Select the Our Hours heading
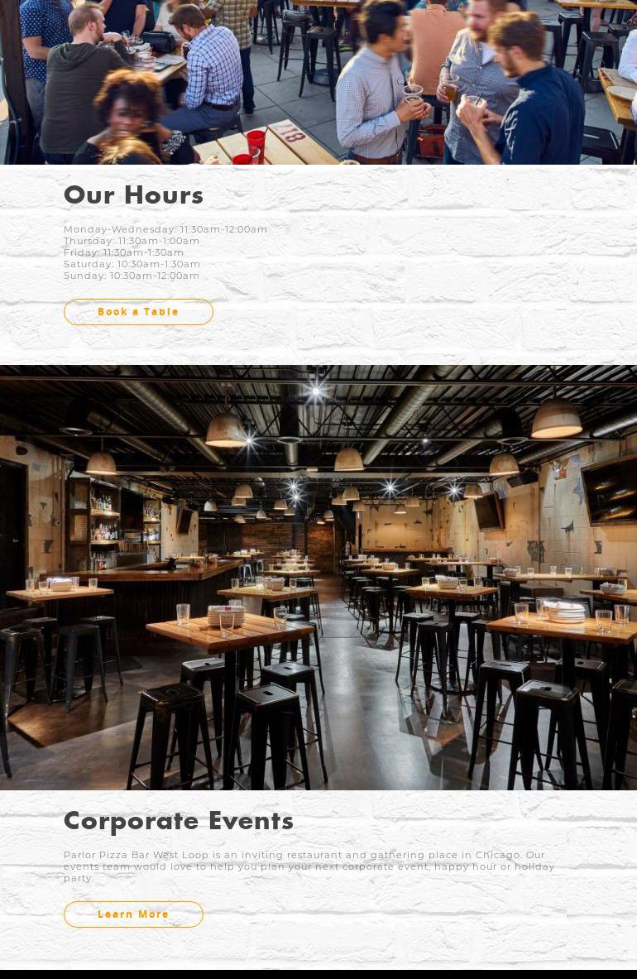 point(133,194)
